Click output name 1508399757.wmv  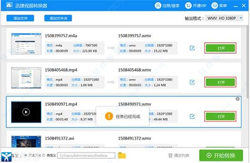pos(135,36)
